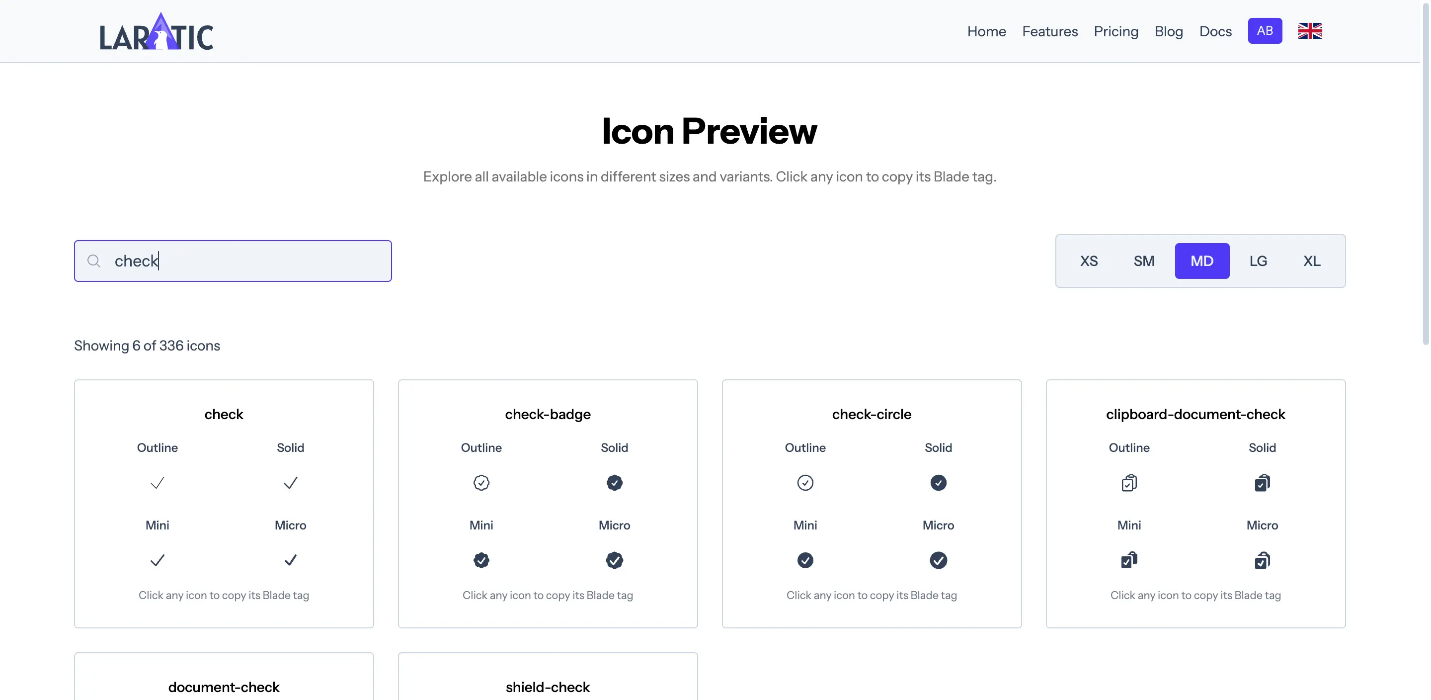Copy the check-circle Mini icon
This screenshot has height=700, width=1431.
click(x=805, y=560)
